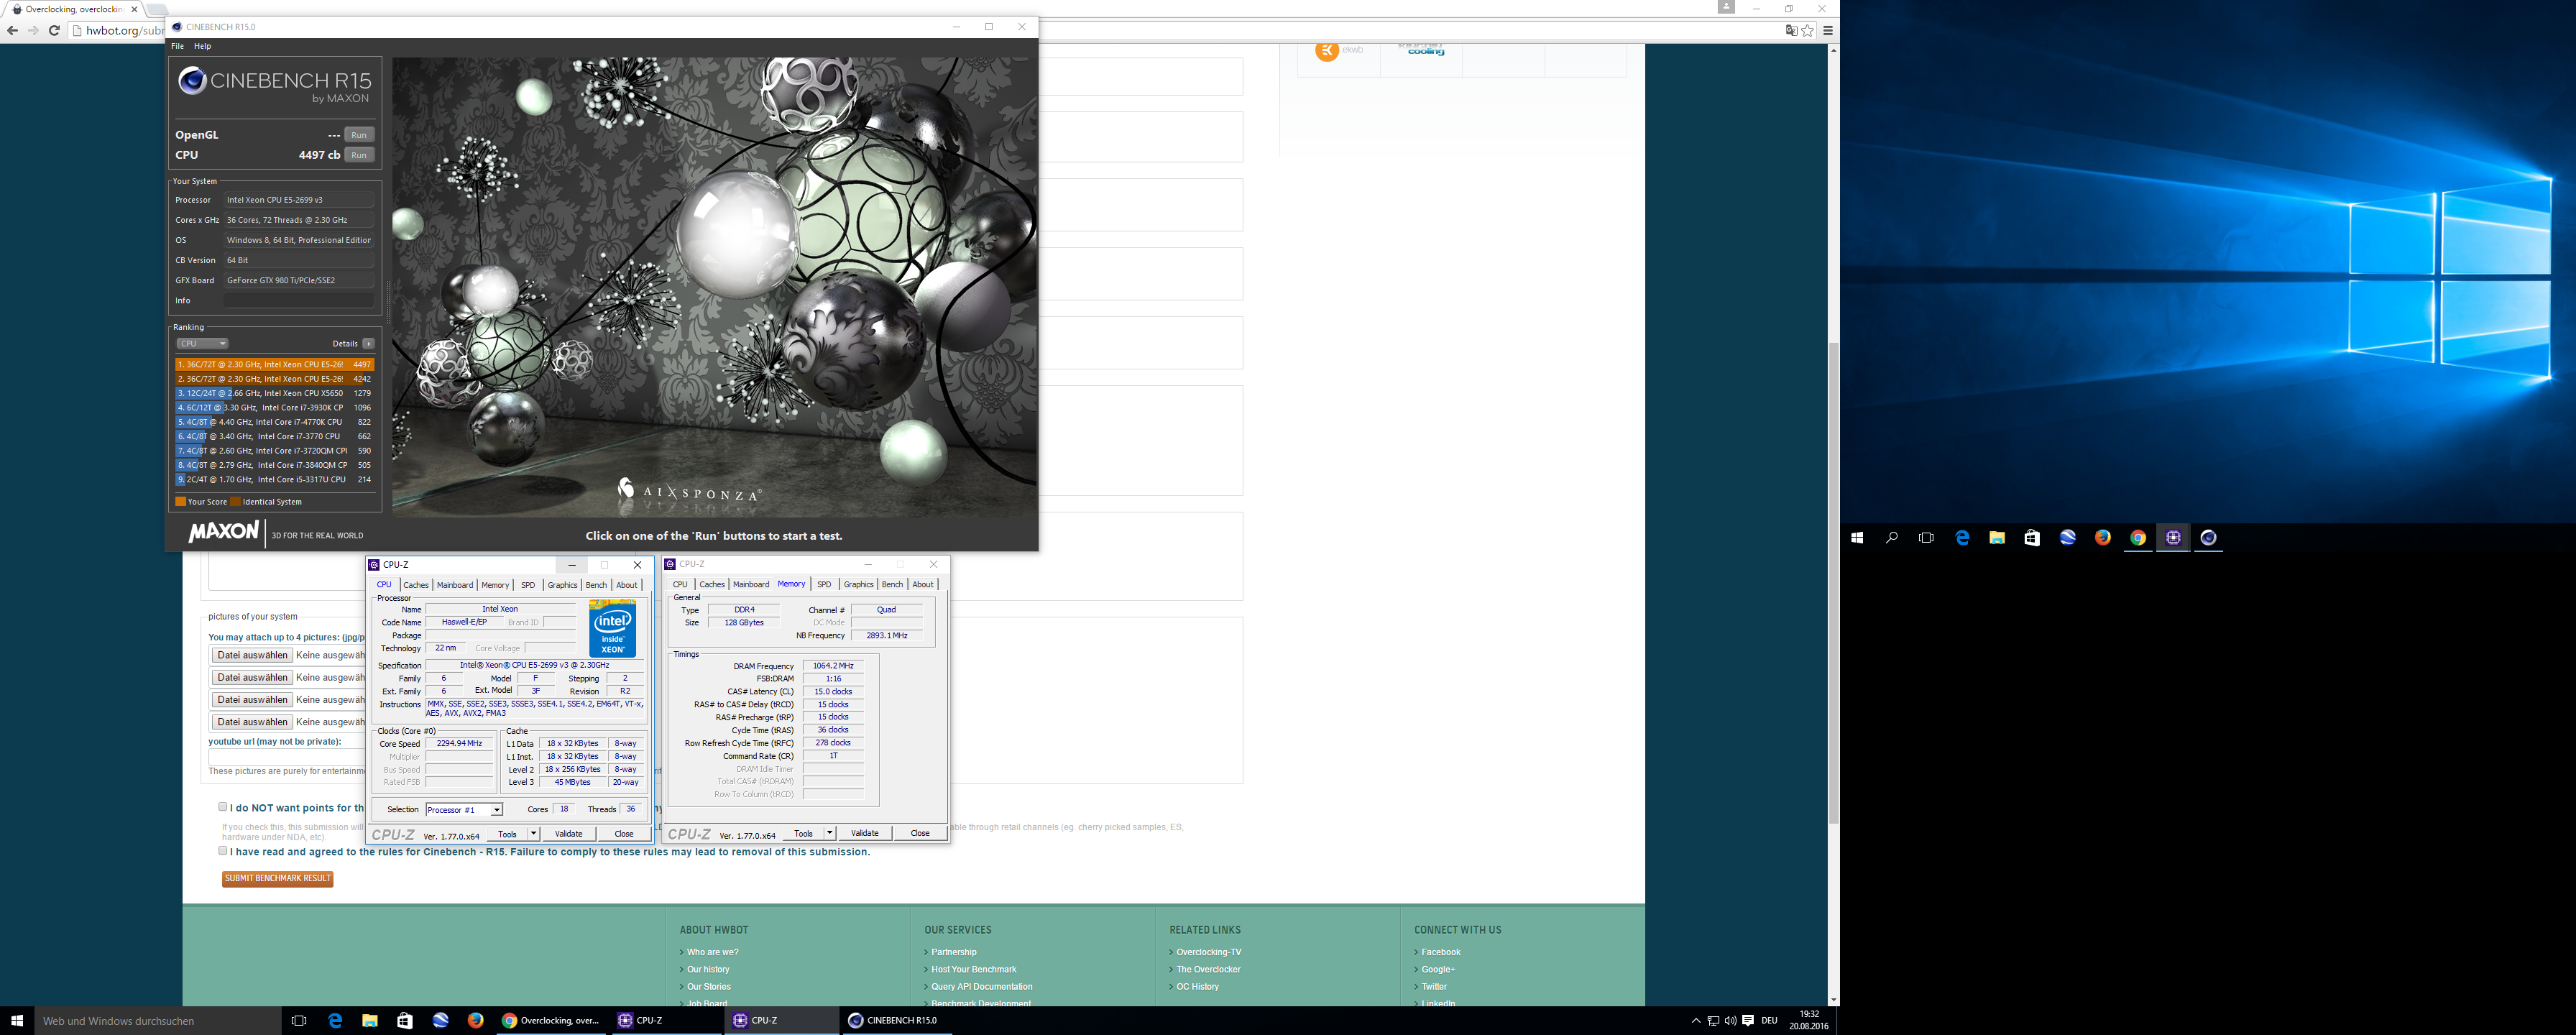Open the CPU ranking dropdown in Cinebench
Viewport: 2576px width, 1035px height.
[x=202, y=344]
